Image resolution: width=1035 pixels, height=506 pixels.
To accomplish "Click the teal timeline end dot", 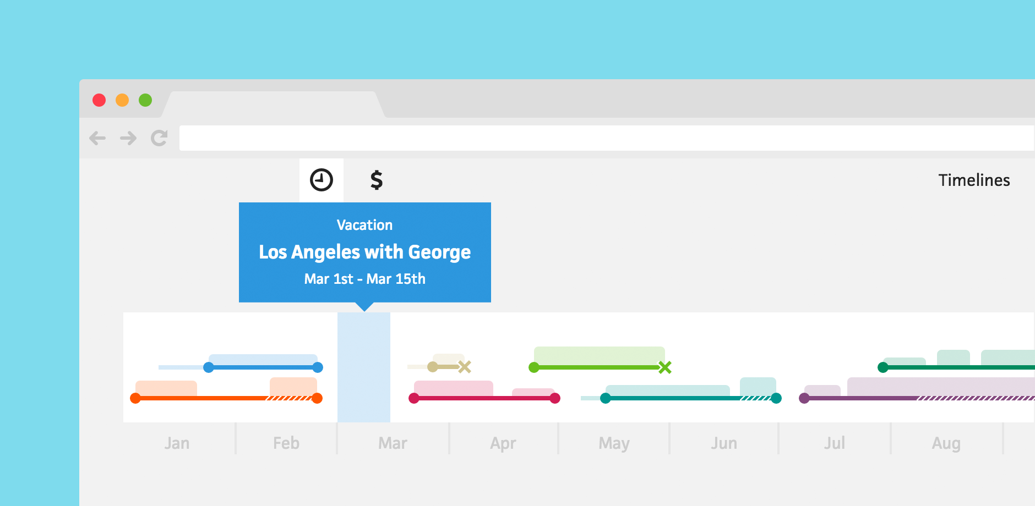I will pyautogui.click(x=776, y=398).
